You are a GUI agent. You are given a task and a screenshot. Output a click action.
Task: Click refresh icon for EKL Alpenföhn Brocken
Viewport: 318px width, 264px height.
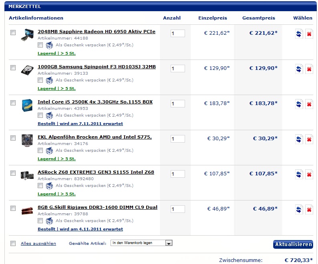click(x=299, y=139)
